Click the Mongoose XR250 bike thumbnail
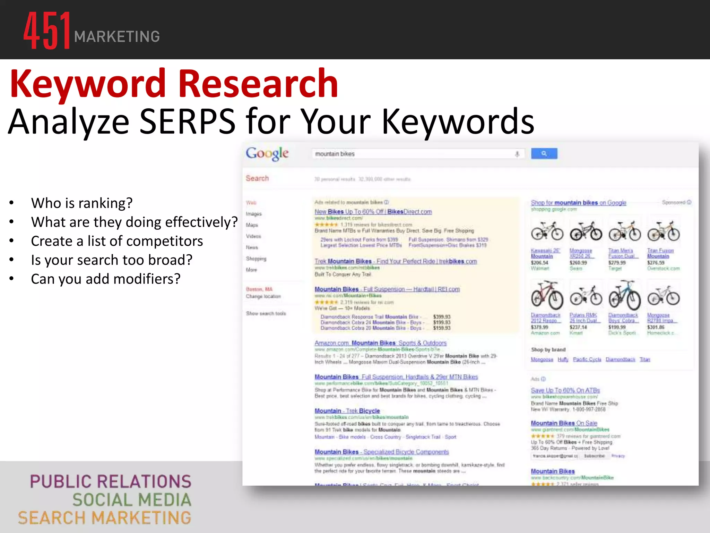 pyautogui.click(x=586, y=231)
